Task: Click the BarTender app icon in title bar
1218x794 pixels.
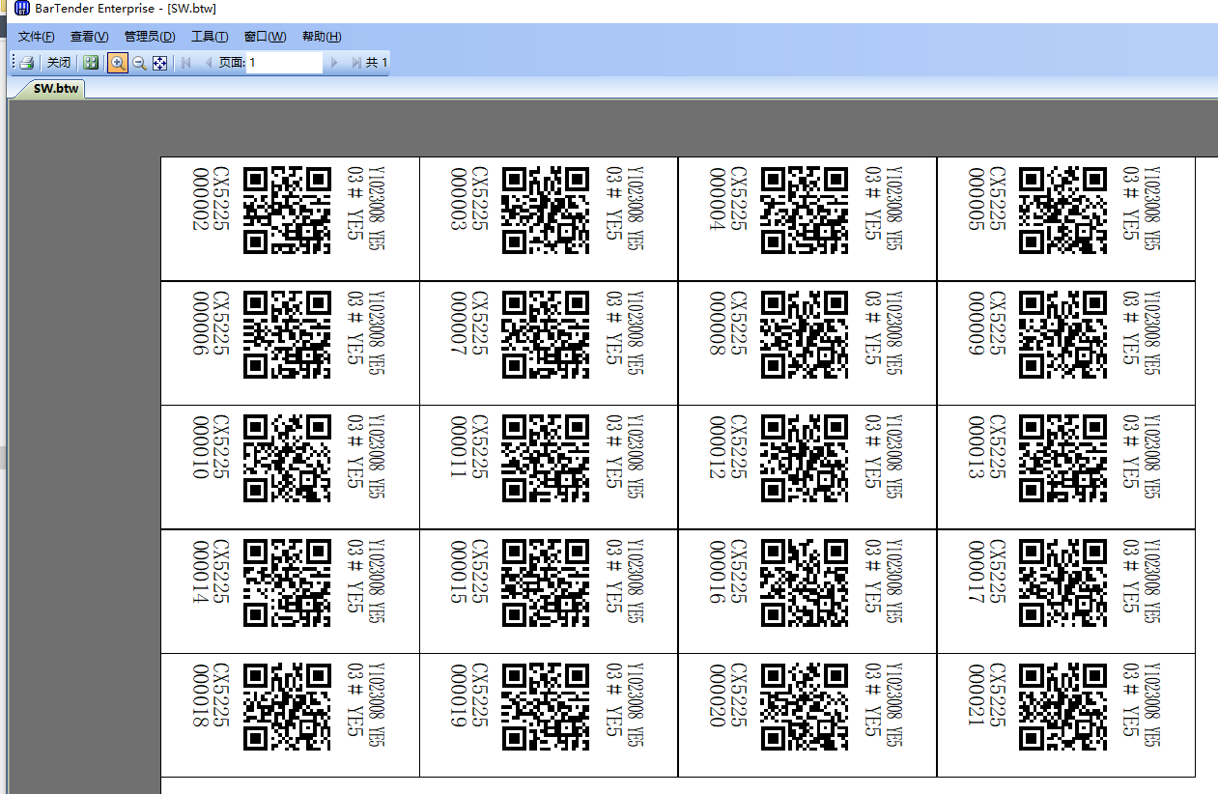Action: tap(20, 10)
